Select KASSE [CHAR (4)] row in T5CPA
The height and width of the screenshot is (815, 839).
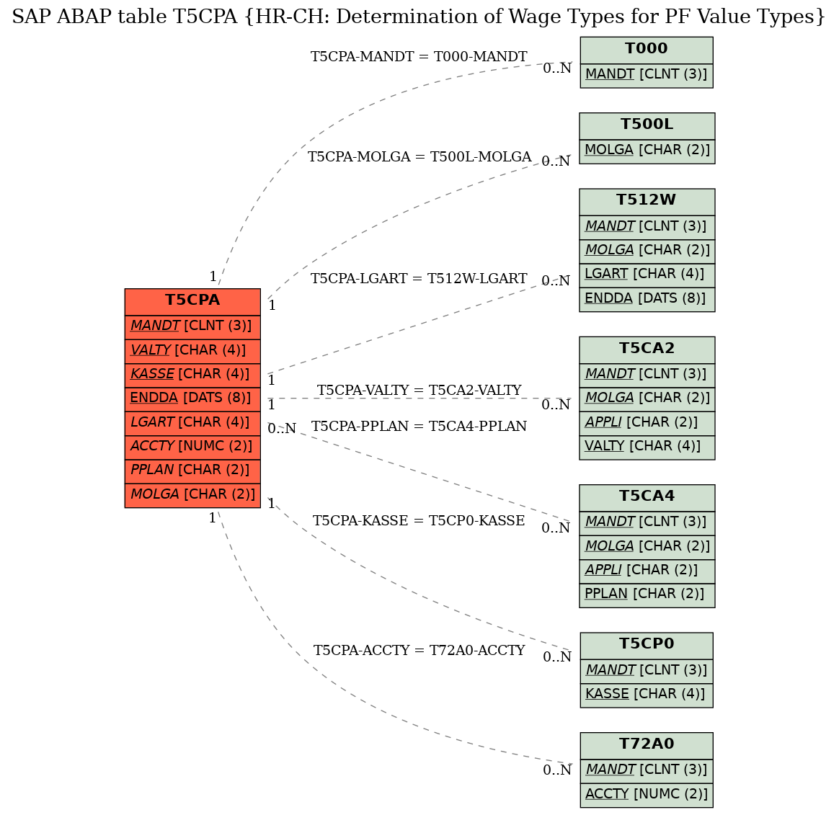click(192, 374)
